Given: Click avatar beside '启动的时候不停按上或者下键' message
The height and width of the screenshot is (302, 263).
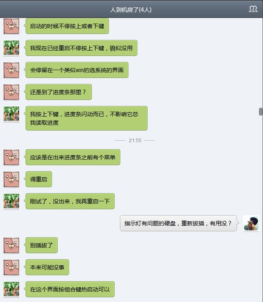Looking at the screenshot, I should point(11,26).
